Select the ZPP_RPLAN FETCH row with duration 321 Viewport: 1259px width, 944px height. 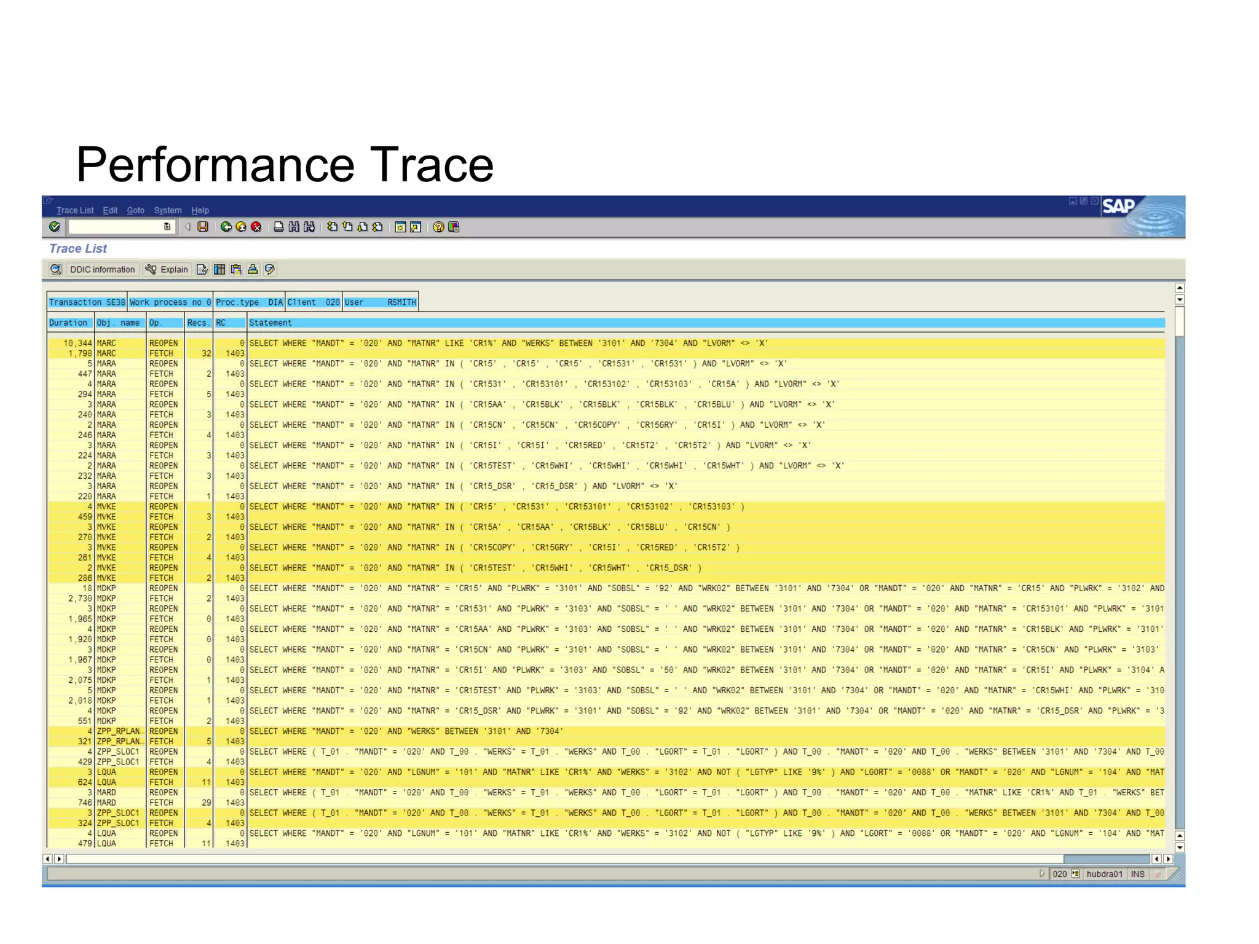tap(606, 741)
